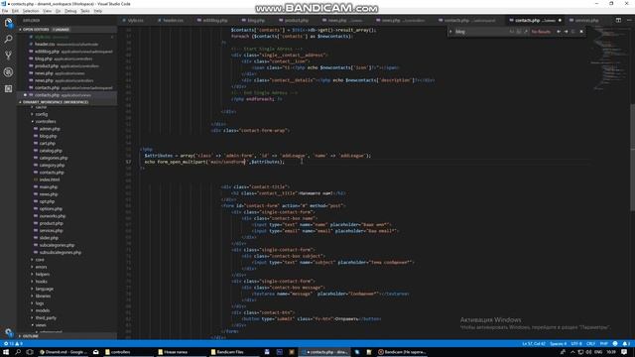Click errors and warnings count in status bar

click(x=13, y=344)
